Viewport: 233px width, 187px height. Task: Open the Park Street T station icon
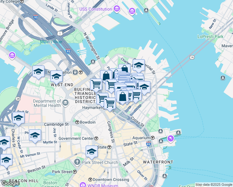coord(75,172)
